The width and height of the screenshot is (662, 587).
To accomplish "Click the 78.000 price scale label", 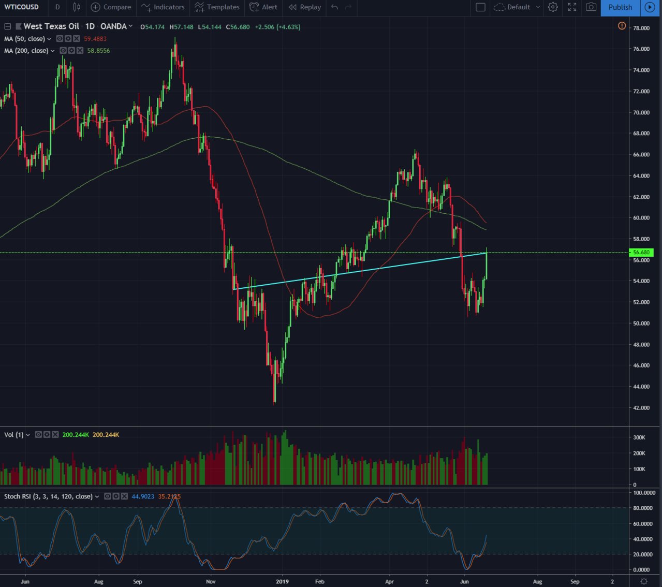I will tap(641, 28).
